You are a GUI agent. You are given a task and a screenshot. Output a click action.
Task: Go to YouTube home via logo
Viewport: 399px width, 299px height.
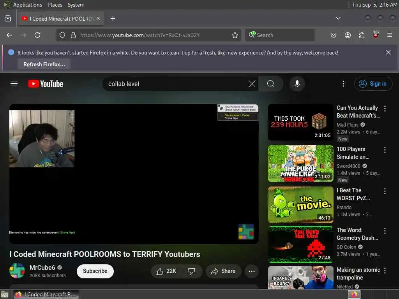point(46,84)
